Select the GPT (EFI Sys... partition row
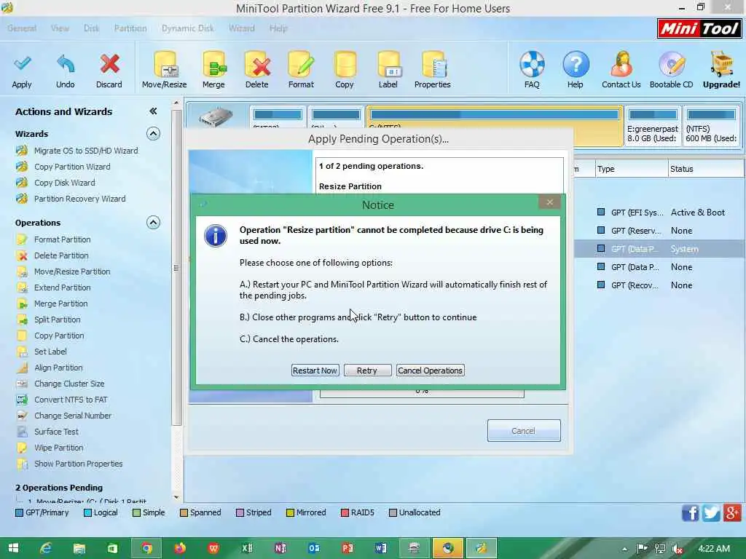 point(659,213)
